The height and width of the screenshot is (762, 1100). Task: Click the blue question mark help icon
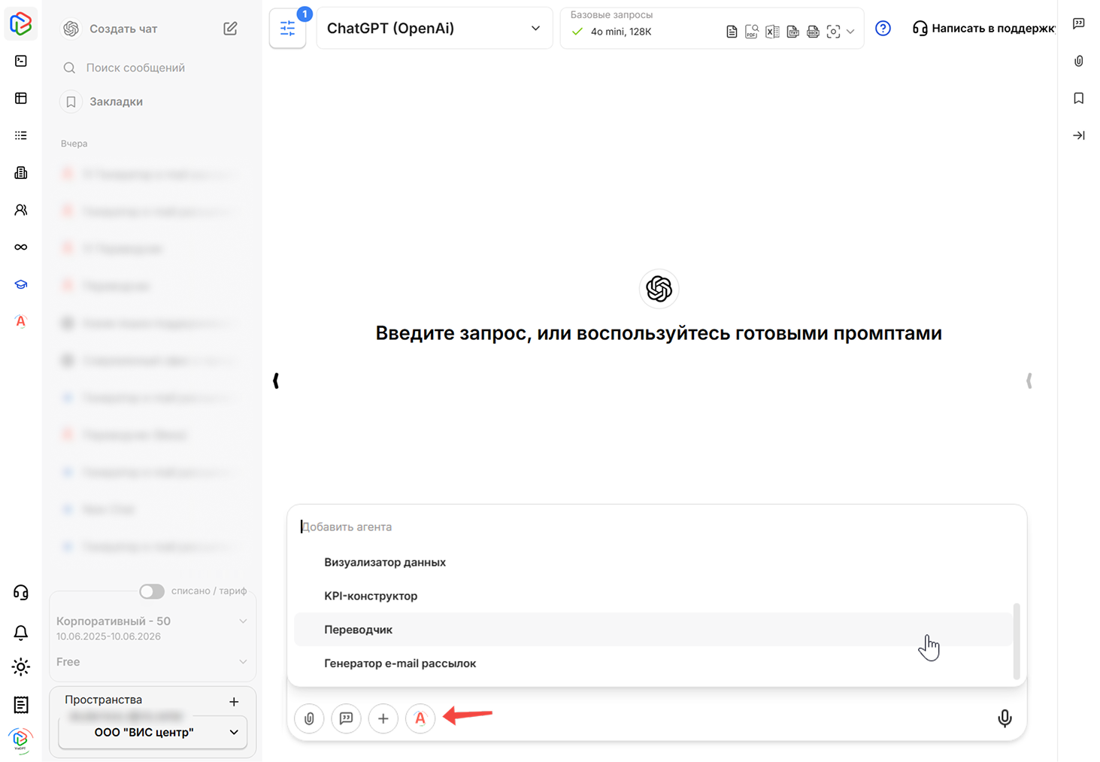click(883, 29)
